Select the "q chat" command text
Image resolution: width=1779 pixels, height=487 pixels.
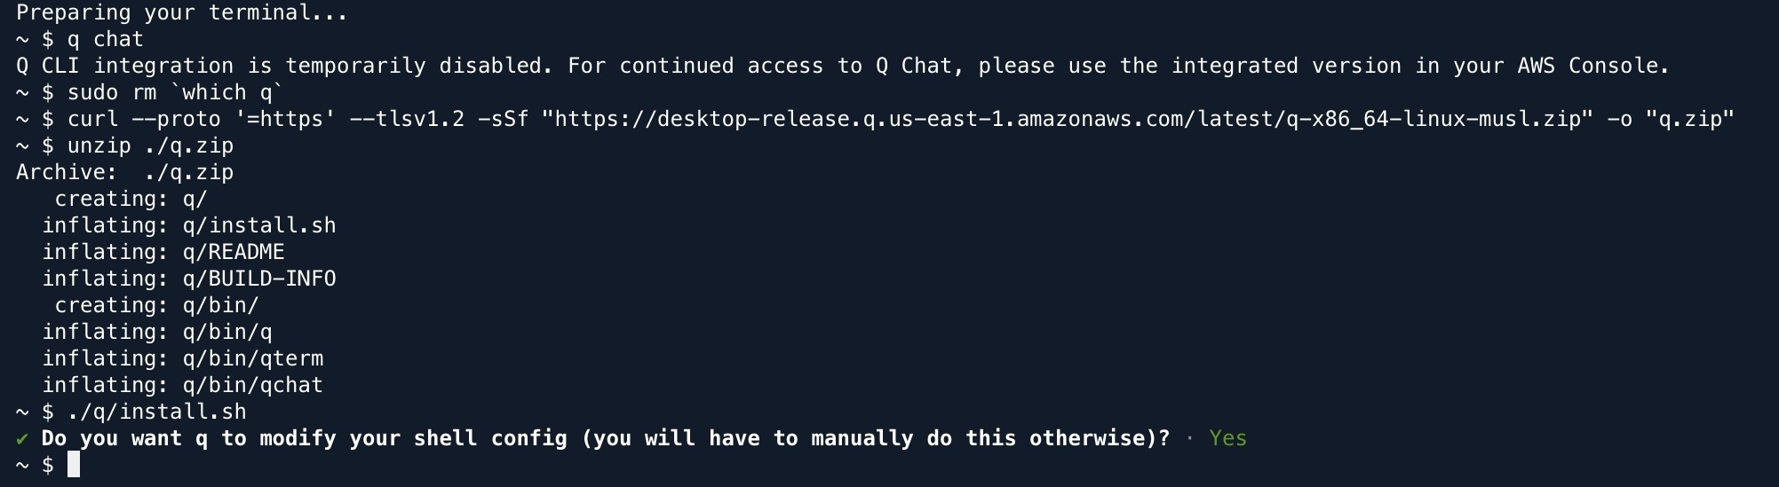(105, 39)
